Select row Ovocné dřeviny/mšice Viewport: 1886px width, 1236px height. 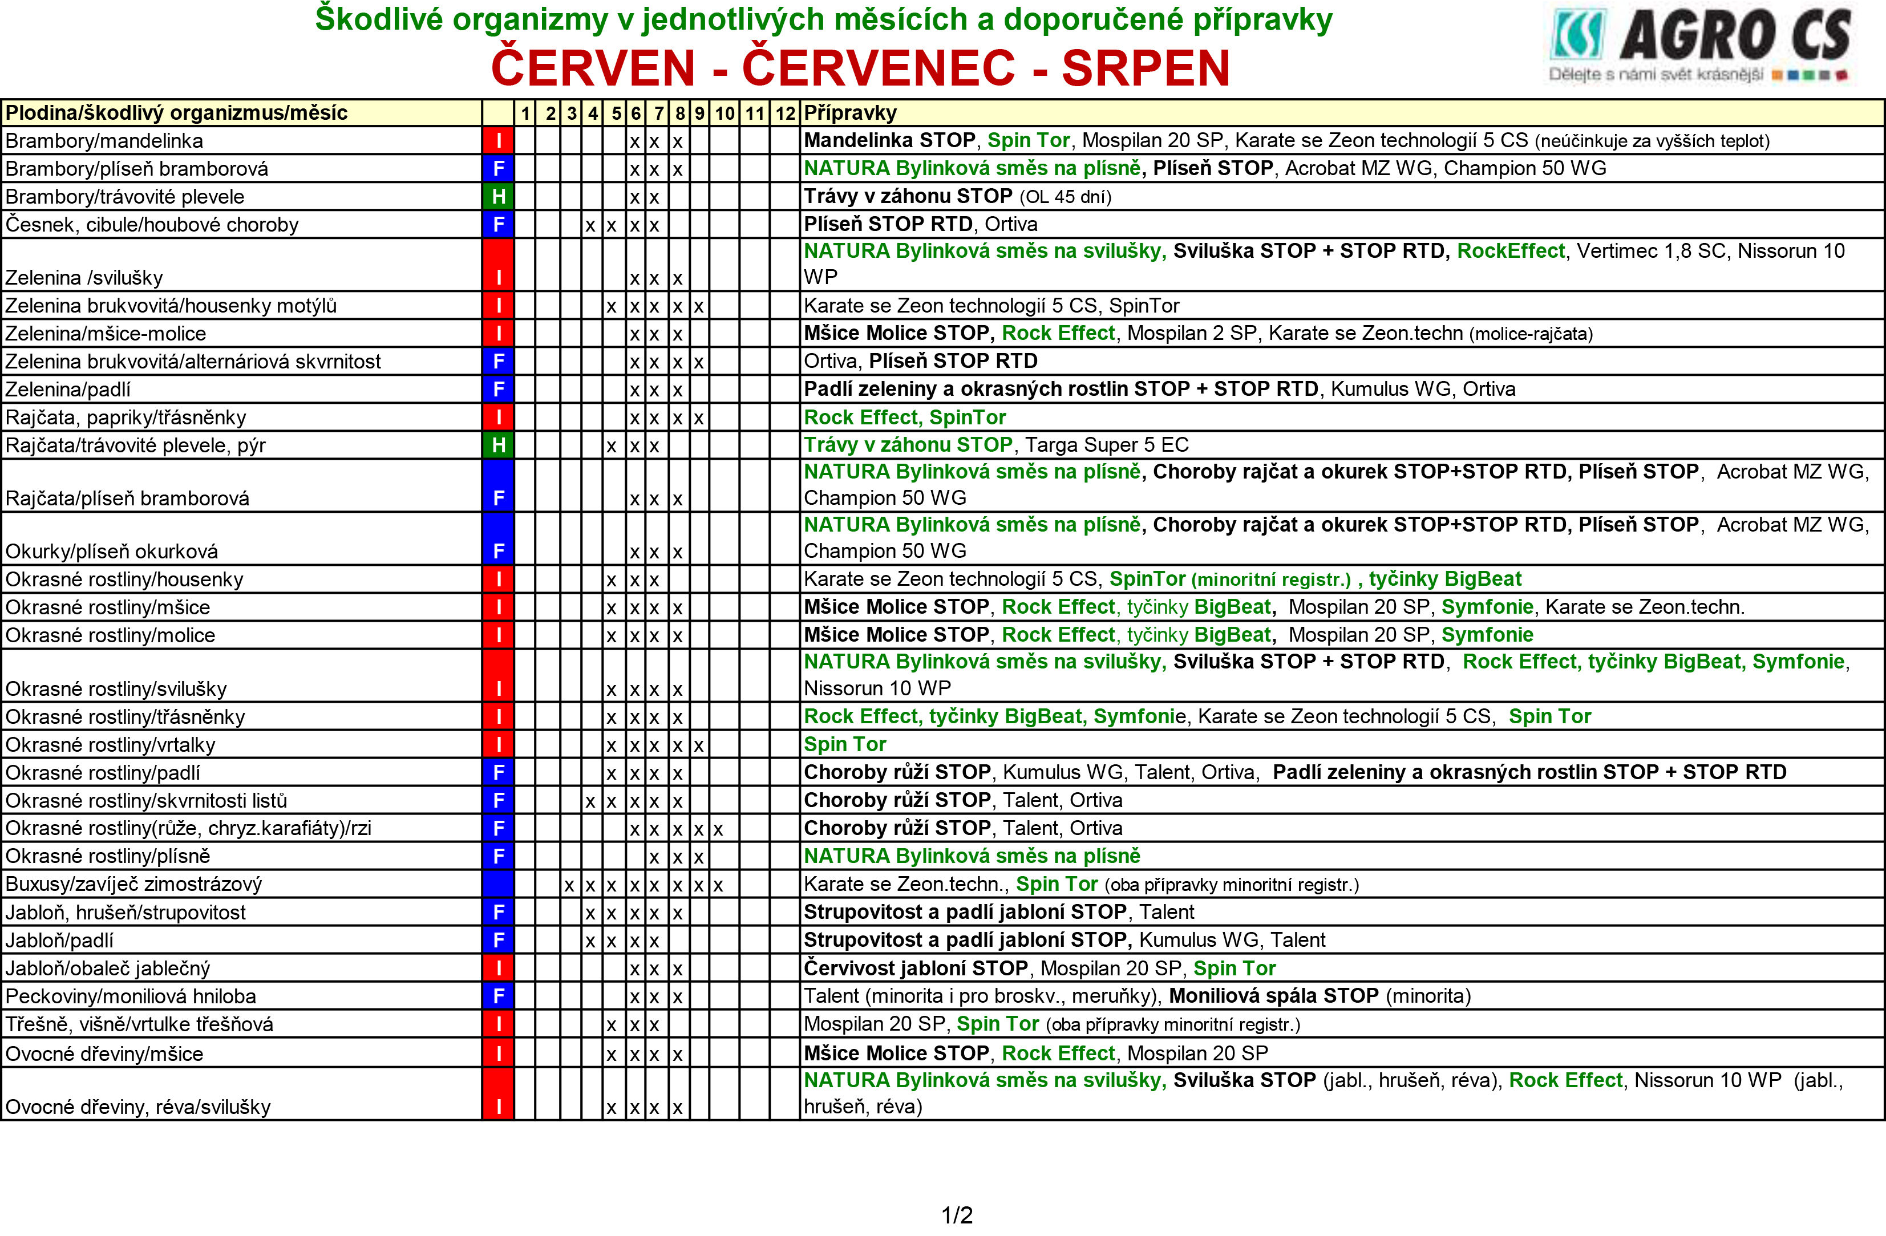942,1053
